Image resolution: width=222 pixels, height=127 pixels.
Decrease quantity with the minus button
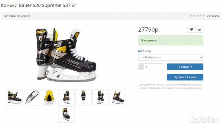tap(141, 68)
